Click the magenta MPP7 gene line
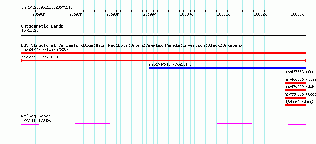 [163, 123]
